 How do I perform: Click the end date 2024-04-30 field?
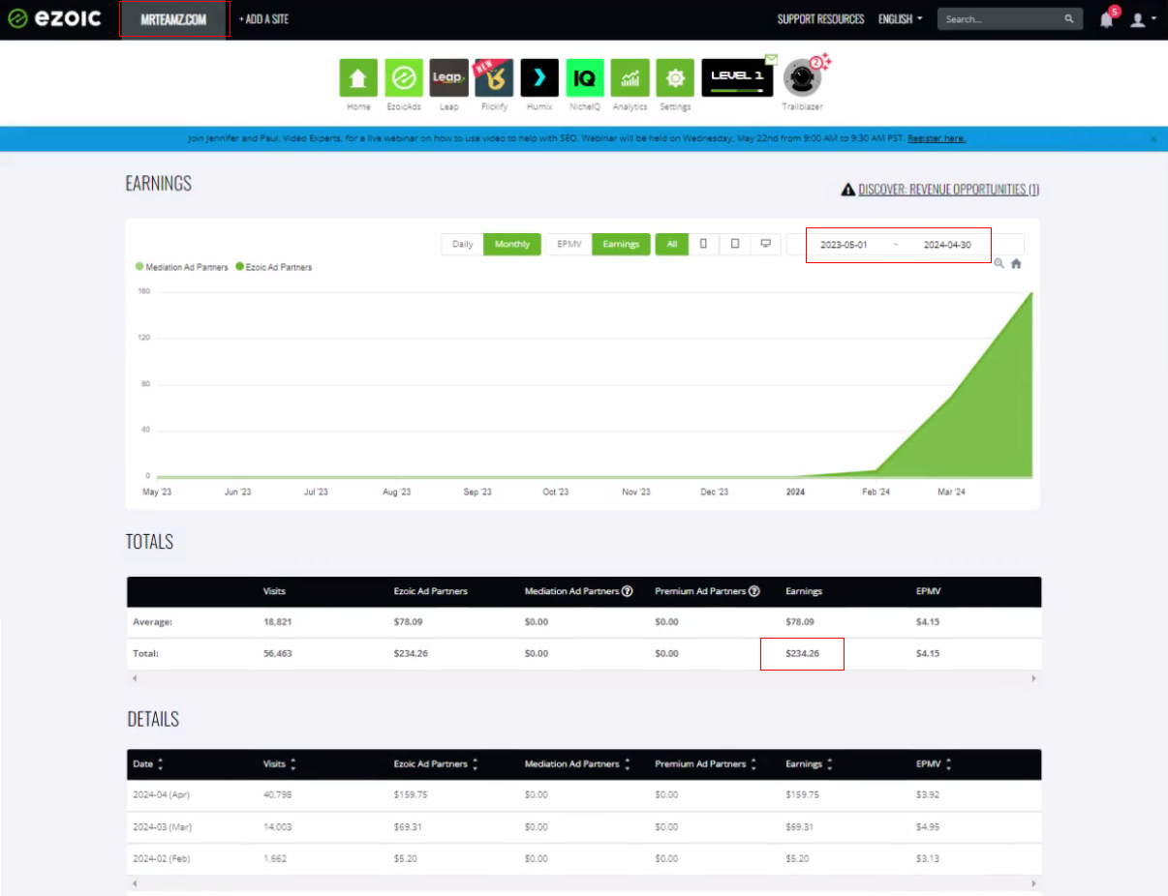pyautogui.click(x=947, y=245)
